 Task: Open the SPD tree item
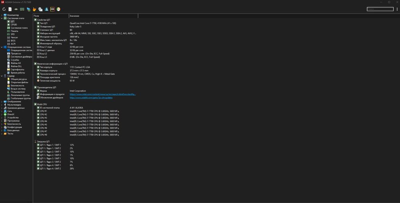click(x=12, y=34)
